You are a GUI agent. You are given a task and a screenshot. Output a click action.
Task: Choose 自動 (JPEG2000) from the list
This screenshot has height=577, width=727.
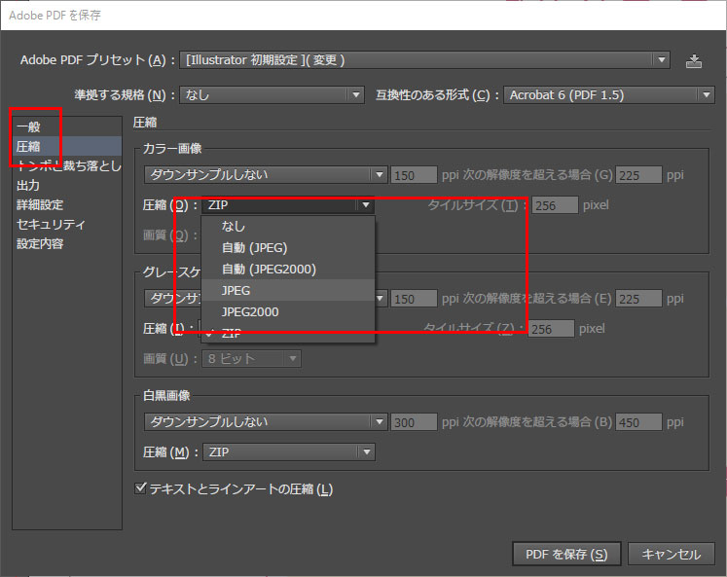coord(269,269)
